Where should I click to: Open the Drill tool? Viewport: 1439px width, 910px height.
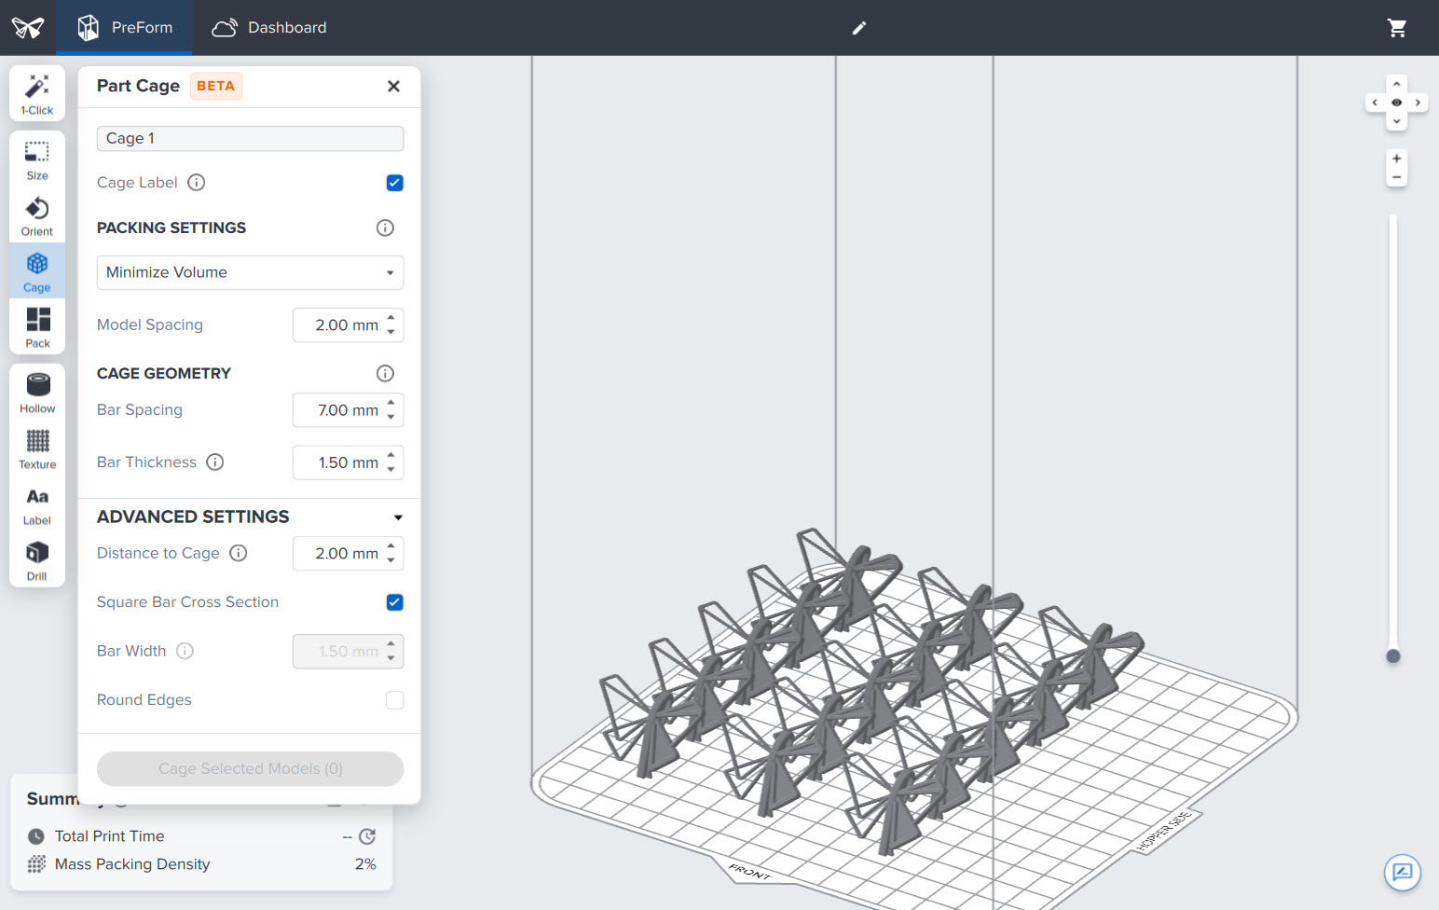tap(36, 558)
